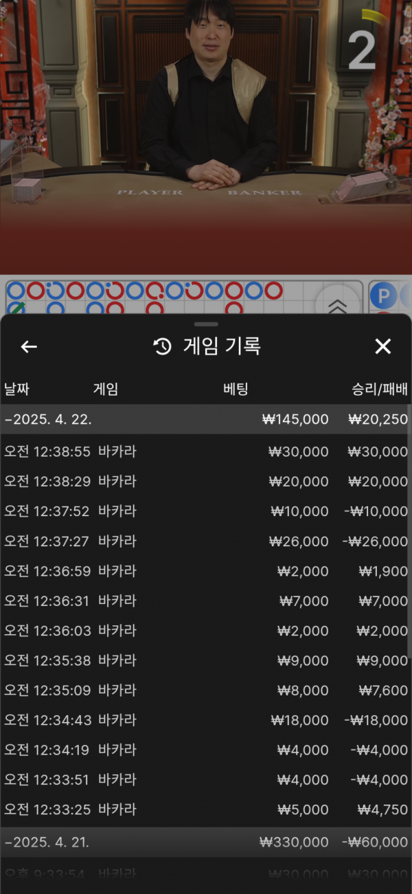Select the 오전 12:36:59 바카라 row

pos(206,571)
